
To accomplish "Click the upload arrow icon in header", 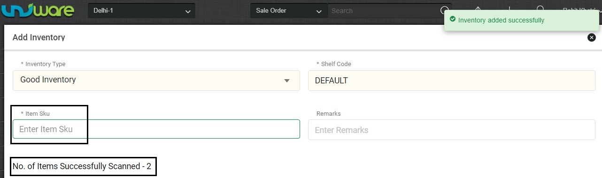I will tap(478, 8).
